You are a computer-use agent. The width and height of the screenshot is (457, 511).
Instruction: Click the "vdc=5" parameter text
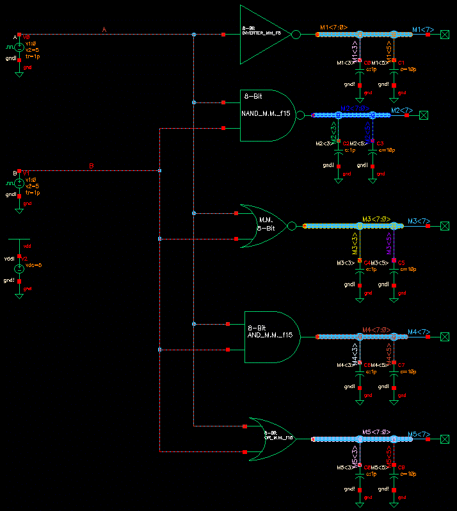[34, 265]
